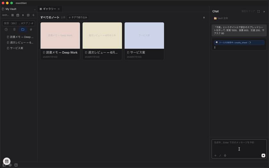Click the gallery options icon at top-right
The image size is (269, 168).
pyautogui.click(x=204, y=18)
